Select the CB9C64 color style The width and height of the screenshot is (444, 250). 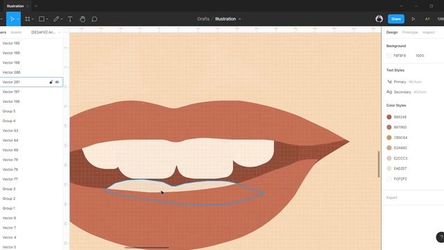point(397,137)
